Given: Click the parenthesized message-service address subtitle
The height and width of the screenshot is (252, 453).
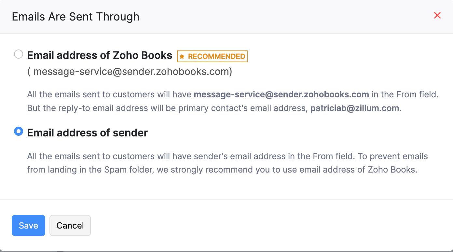Looking at the screenshot, I should click(130, 71).
